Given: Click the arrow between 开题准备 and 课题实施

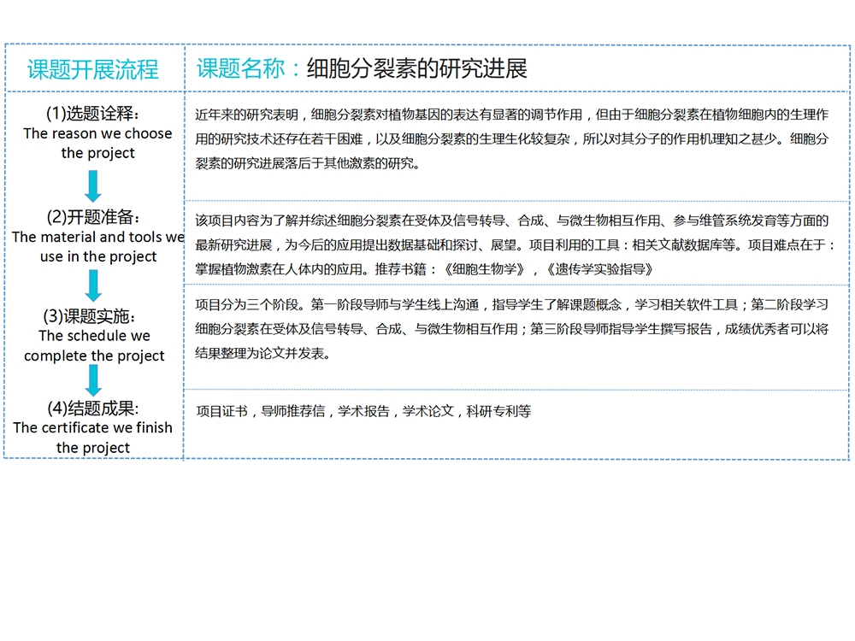Looking at the screenshot, I should coord(94,285).
